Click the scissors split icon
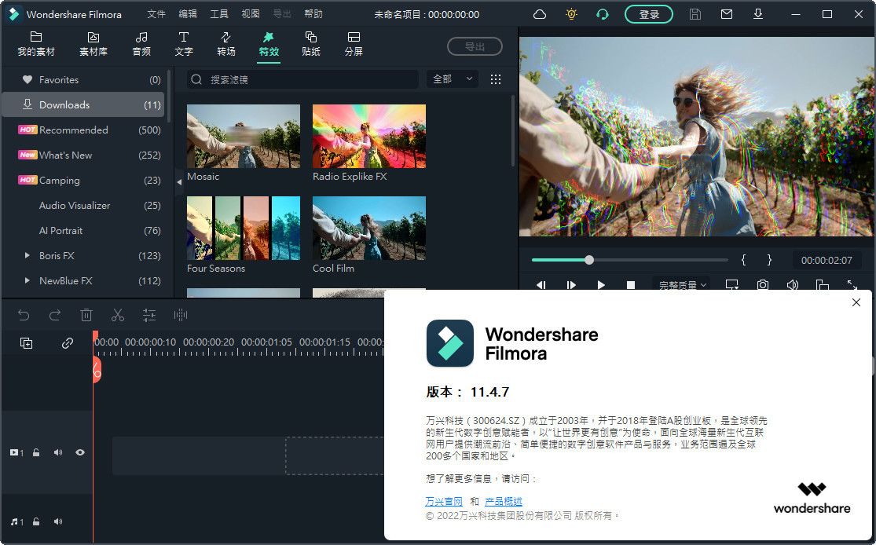Screen dimensions: 876x545 click(117, 316)
